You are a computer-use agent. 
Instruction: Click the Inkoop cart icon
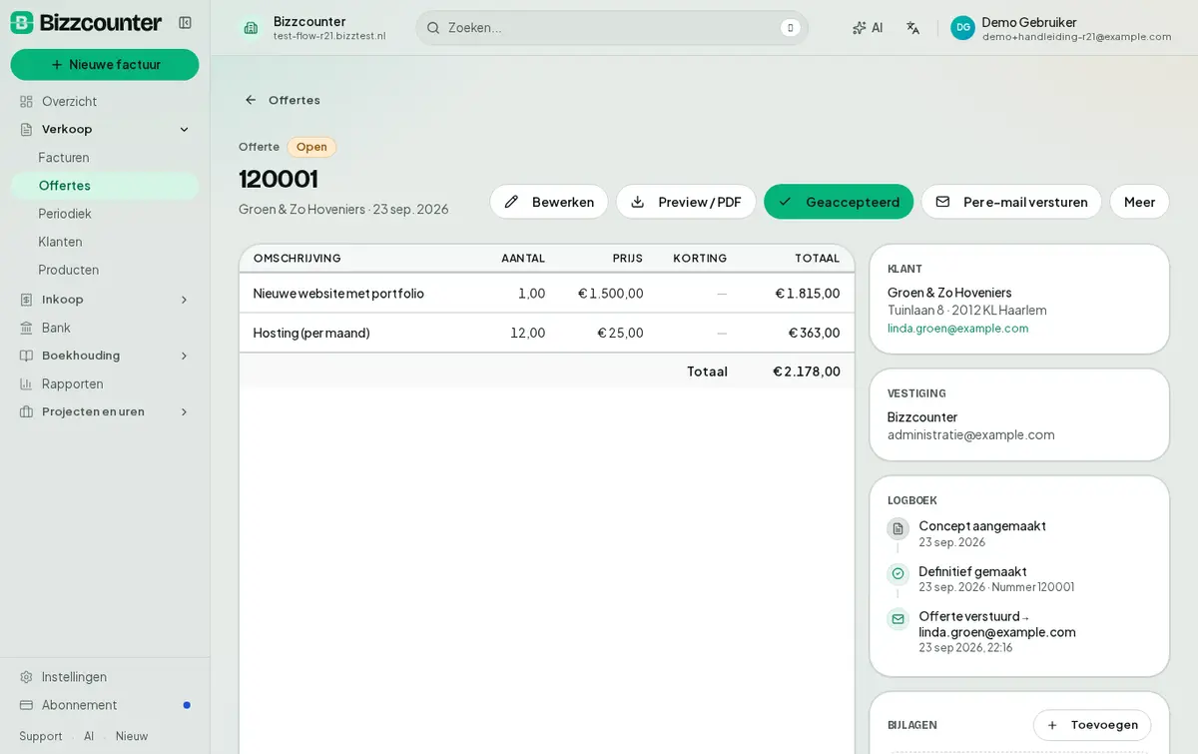pos(26,300)
